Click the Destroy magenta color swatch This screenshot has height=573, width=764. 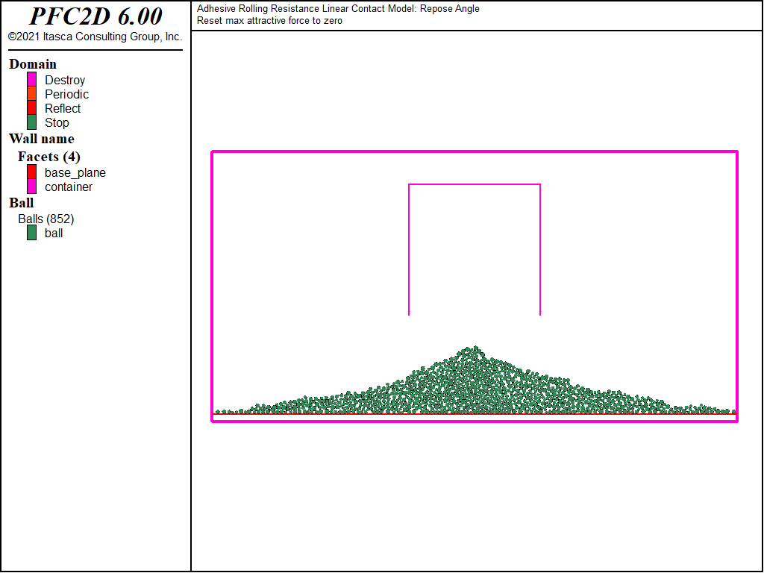click(x=31, y=79)
